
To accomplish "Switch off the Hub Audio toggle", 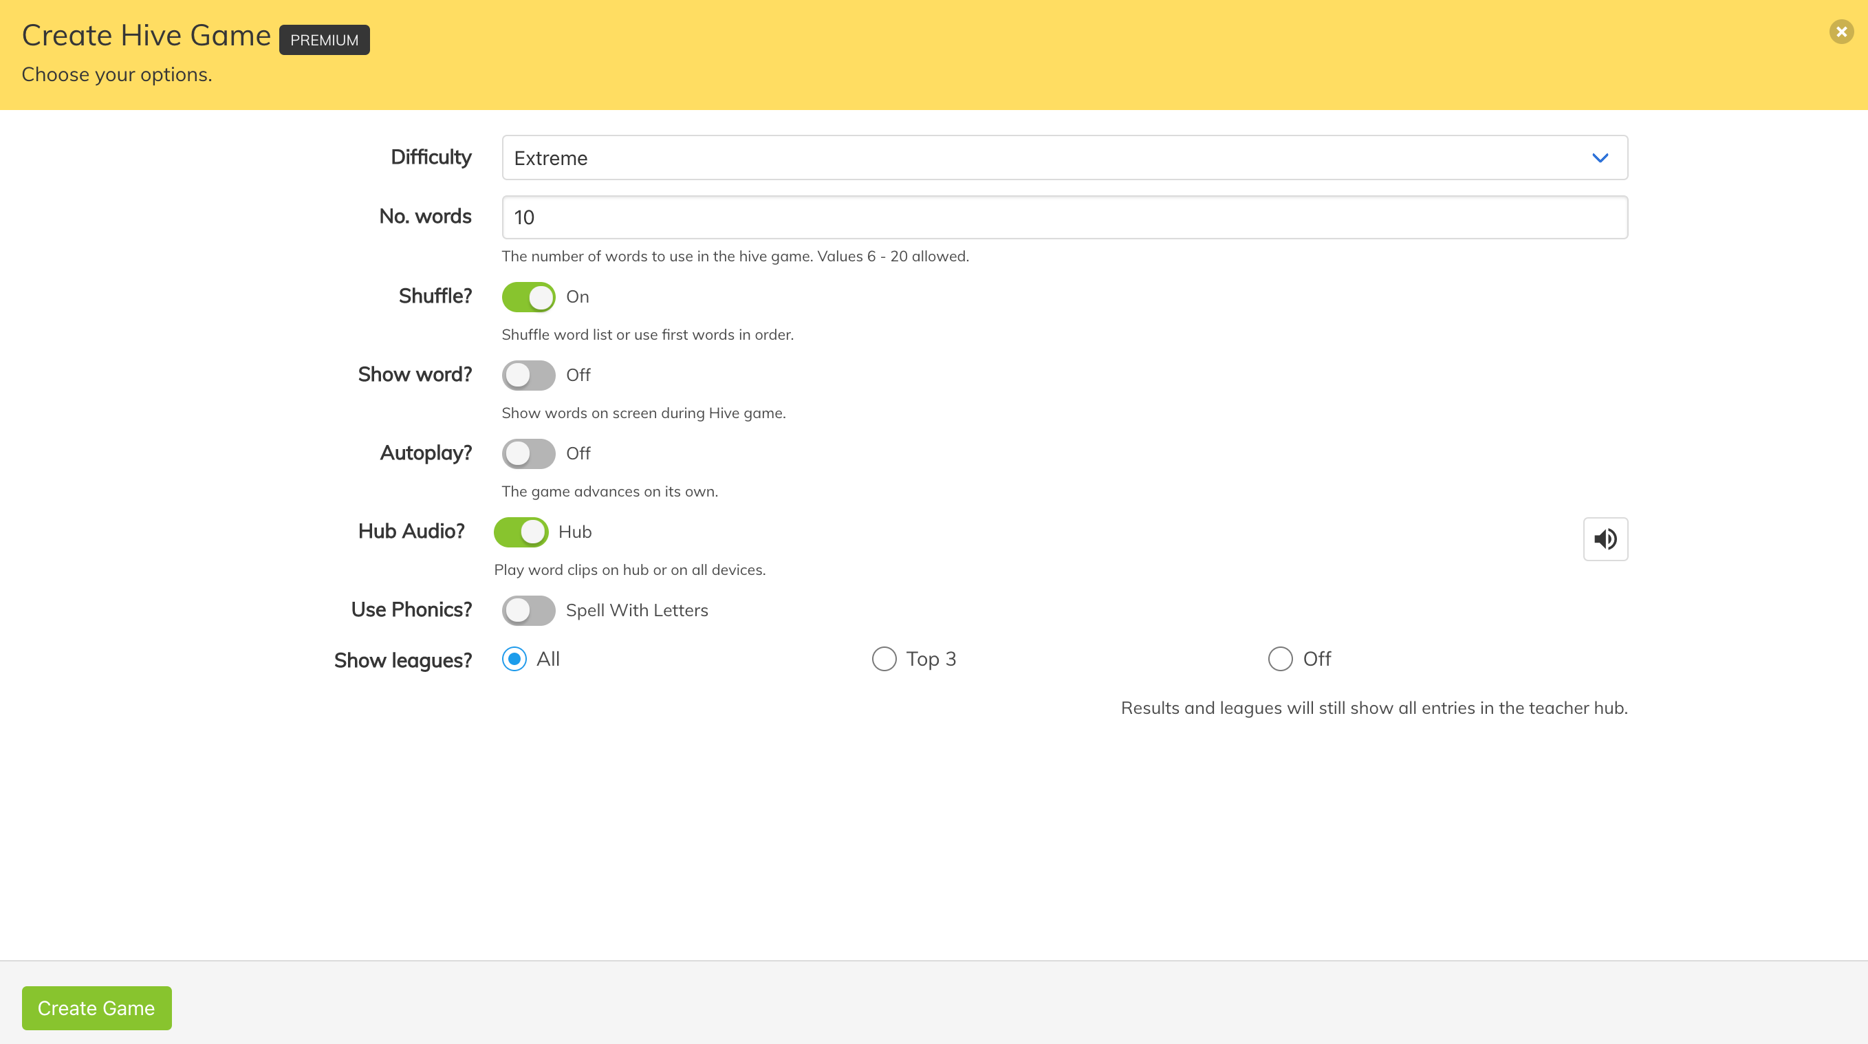I will click(x=521, y=532).
